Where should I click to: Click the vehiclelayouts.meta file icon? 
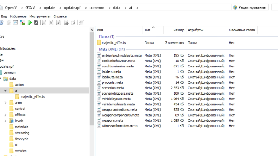point(99,99)
